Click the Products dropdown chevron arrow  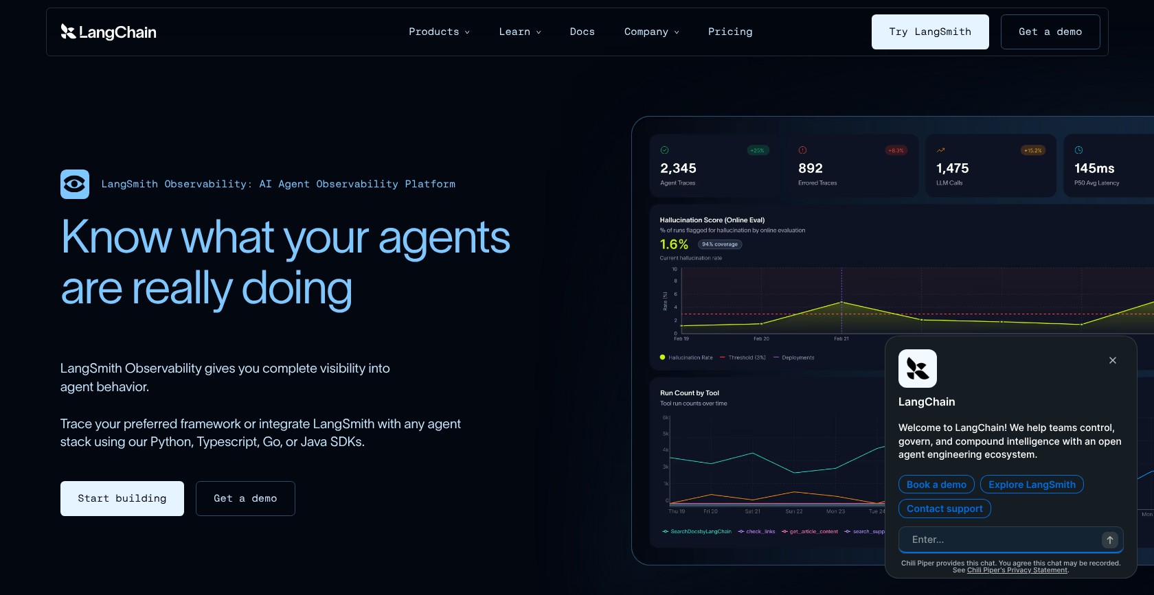pyautogui.click(x=467, y=32)
